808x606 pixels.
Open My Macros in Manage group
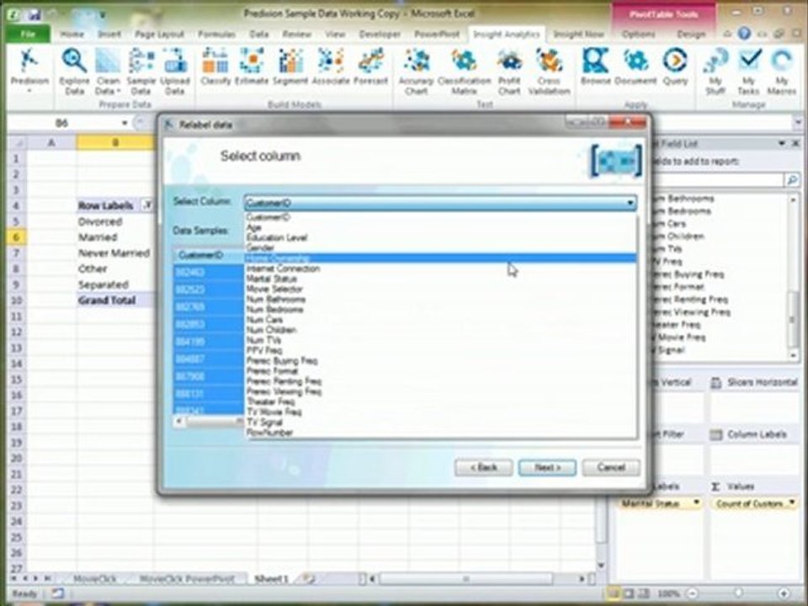coord(782,71)
